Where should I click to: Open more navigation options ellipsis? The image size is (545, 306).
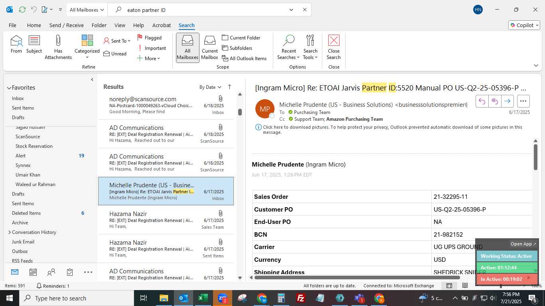[x=88, y=272]
